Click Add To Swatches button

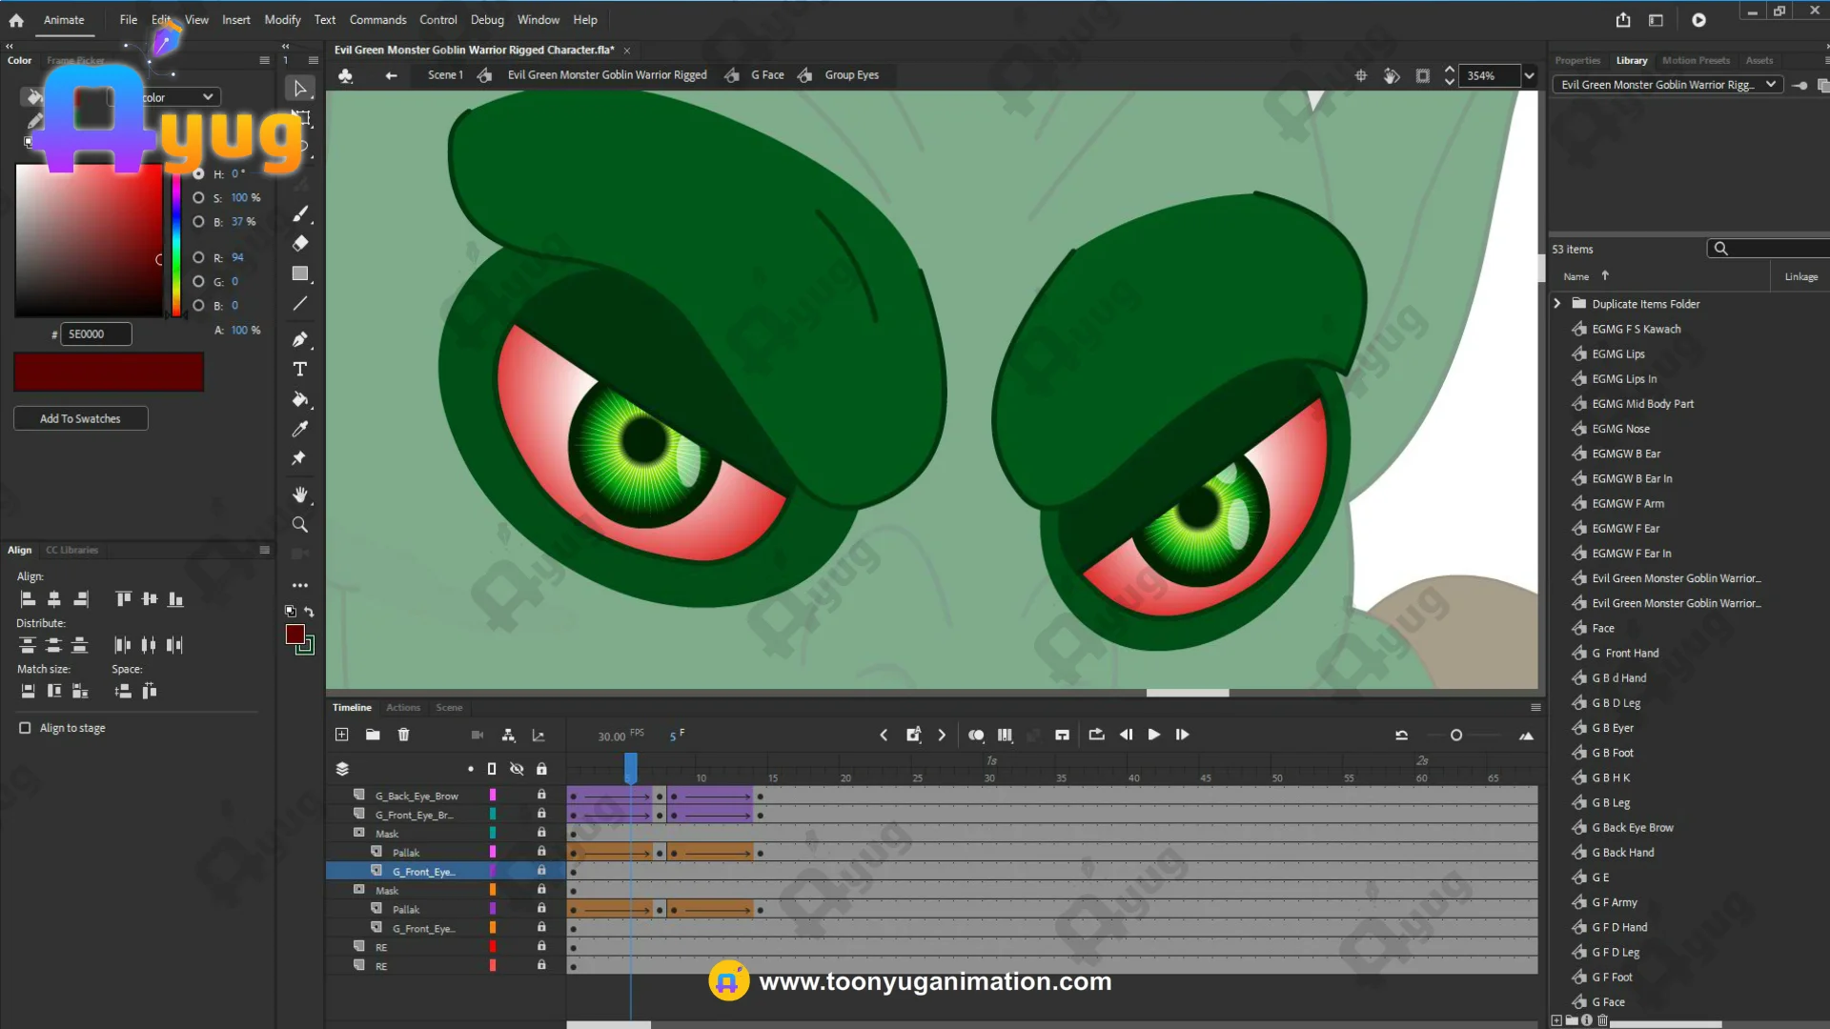(81, 418)
